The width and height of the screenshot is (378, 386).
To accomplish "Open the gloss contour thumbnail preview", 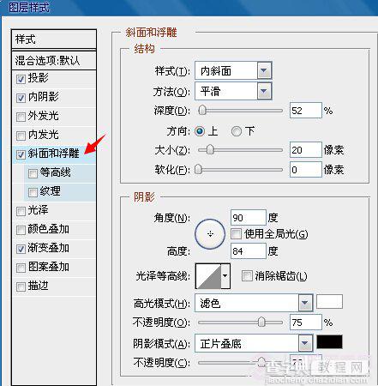I will click(x=208, y=276).
